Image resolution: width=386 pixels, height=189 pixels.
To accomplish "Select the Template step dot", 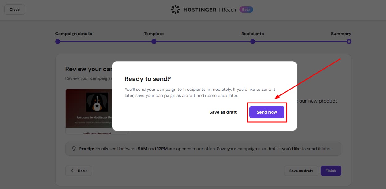I will point(154,42).
